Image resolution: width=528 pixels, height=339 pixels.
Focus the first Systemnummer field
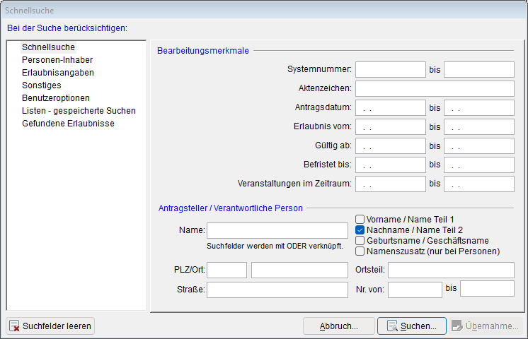(x=390, y=70)
